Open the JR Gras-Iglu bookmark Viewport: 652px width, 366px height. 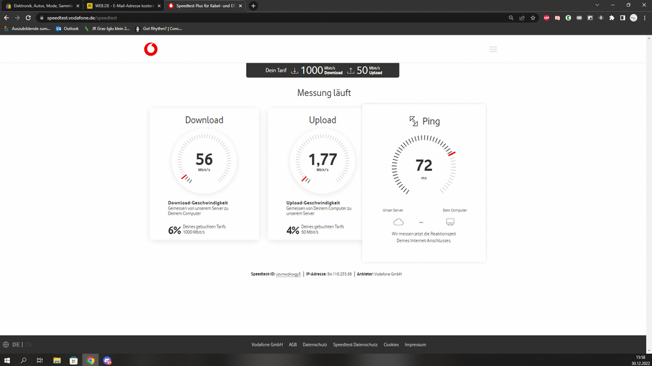(107, 29)
